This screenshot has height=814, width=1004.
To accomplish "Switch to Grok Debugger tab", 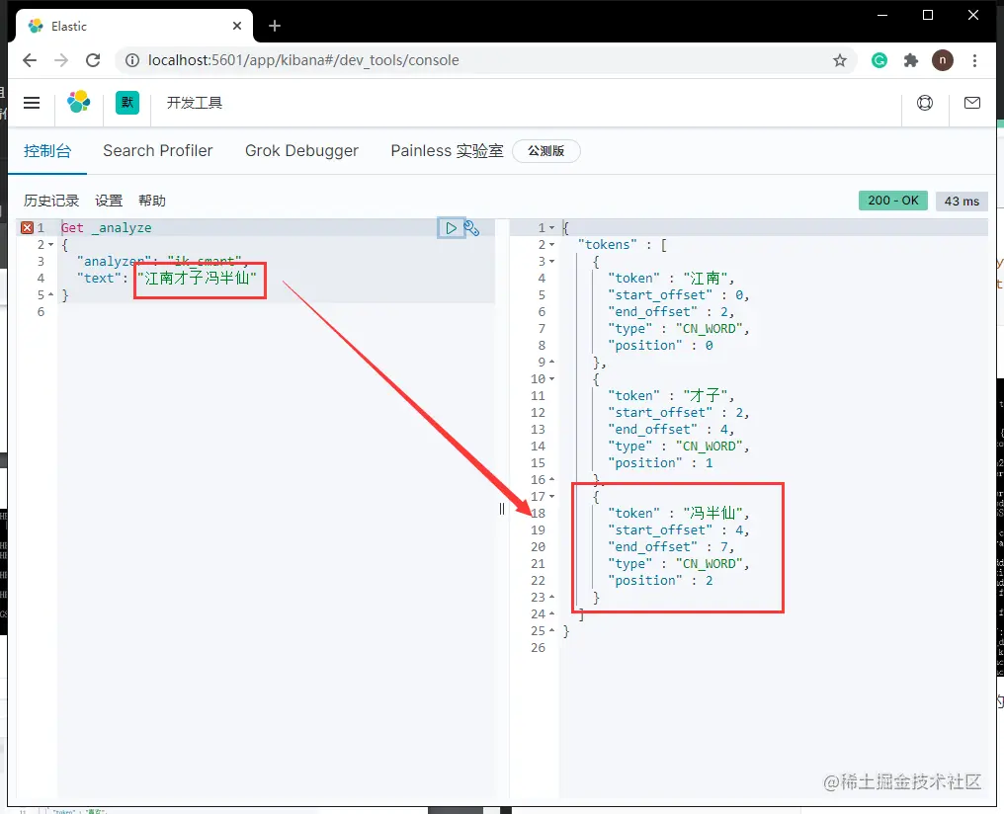I will tap(301, 151).
